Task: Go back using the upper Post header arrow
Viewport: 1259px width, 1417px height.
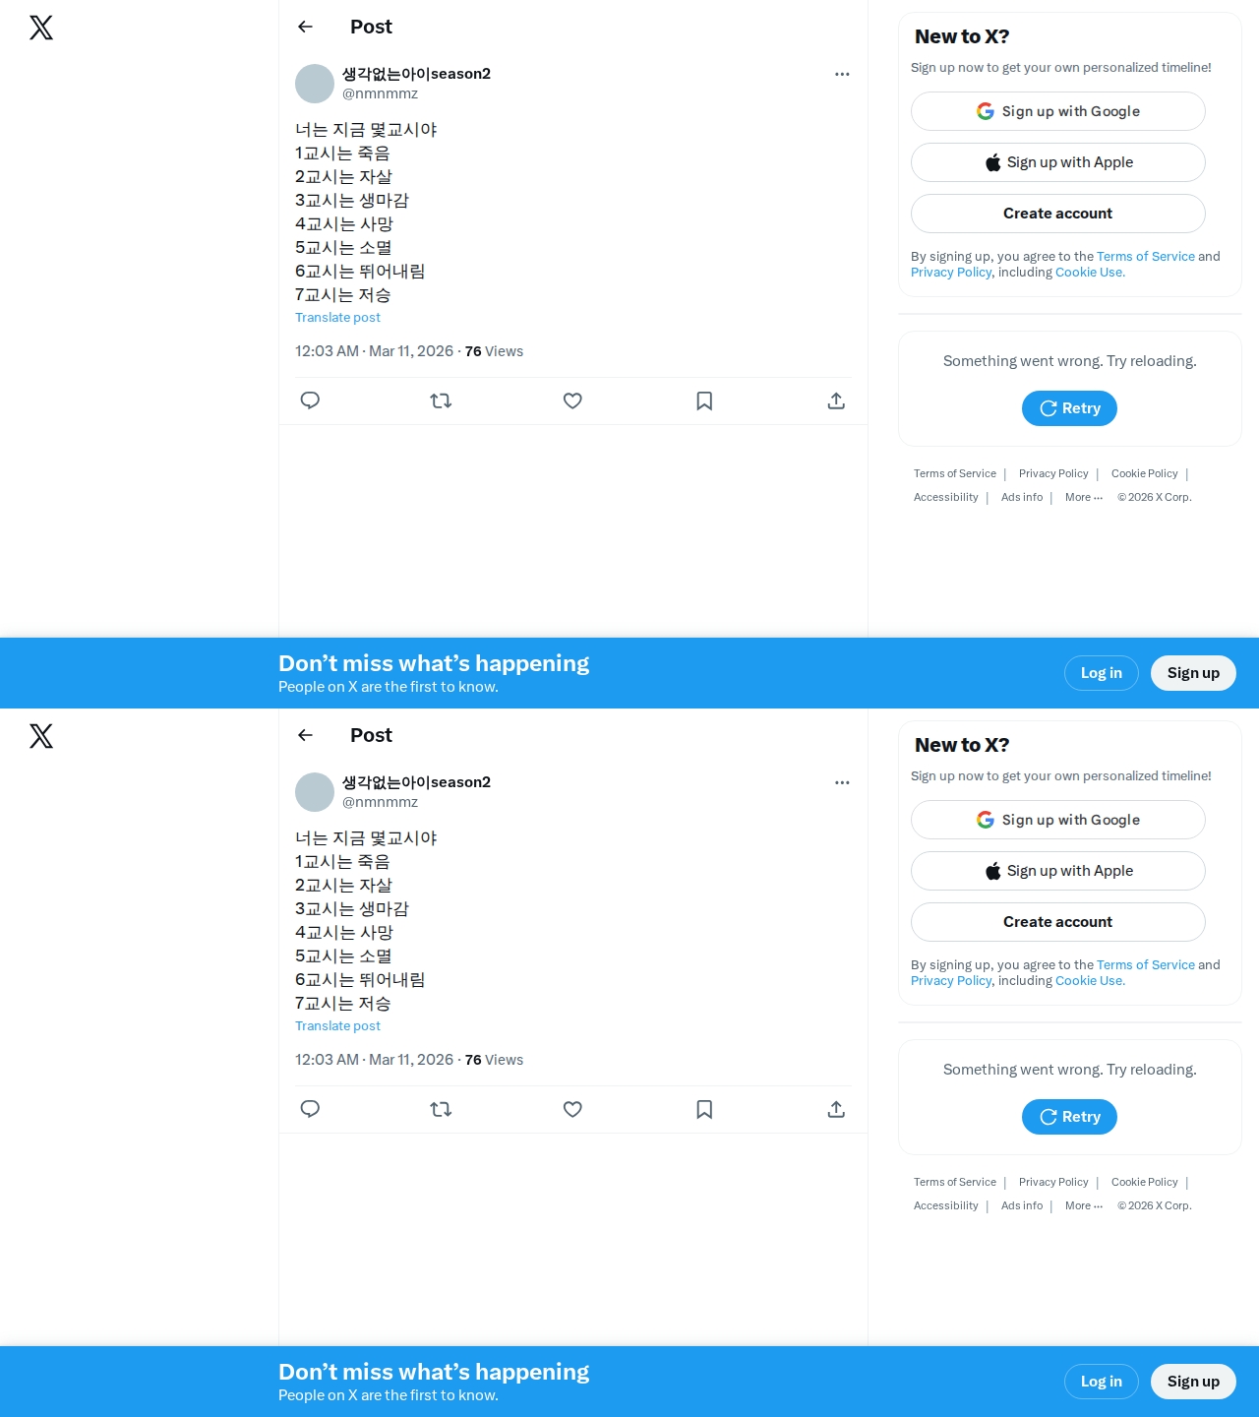Action: 305,27
